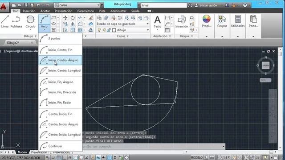The image size is (285, 160).
Task: Choose 'Continuar' arc option
Action: click(x=61, y=146)
